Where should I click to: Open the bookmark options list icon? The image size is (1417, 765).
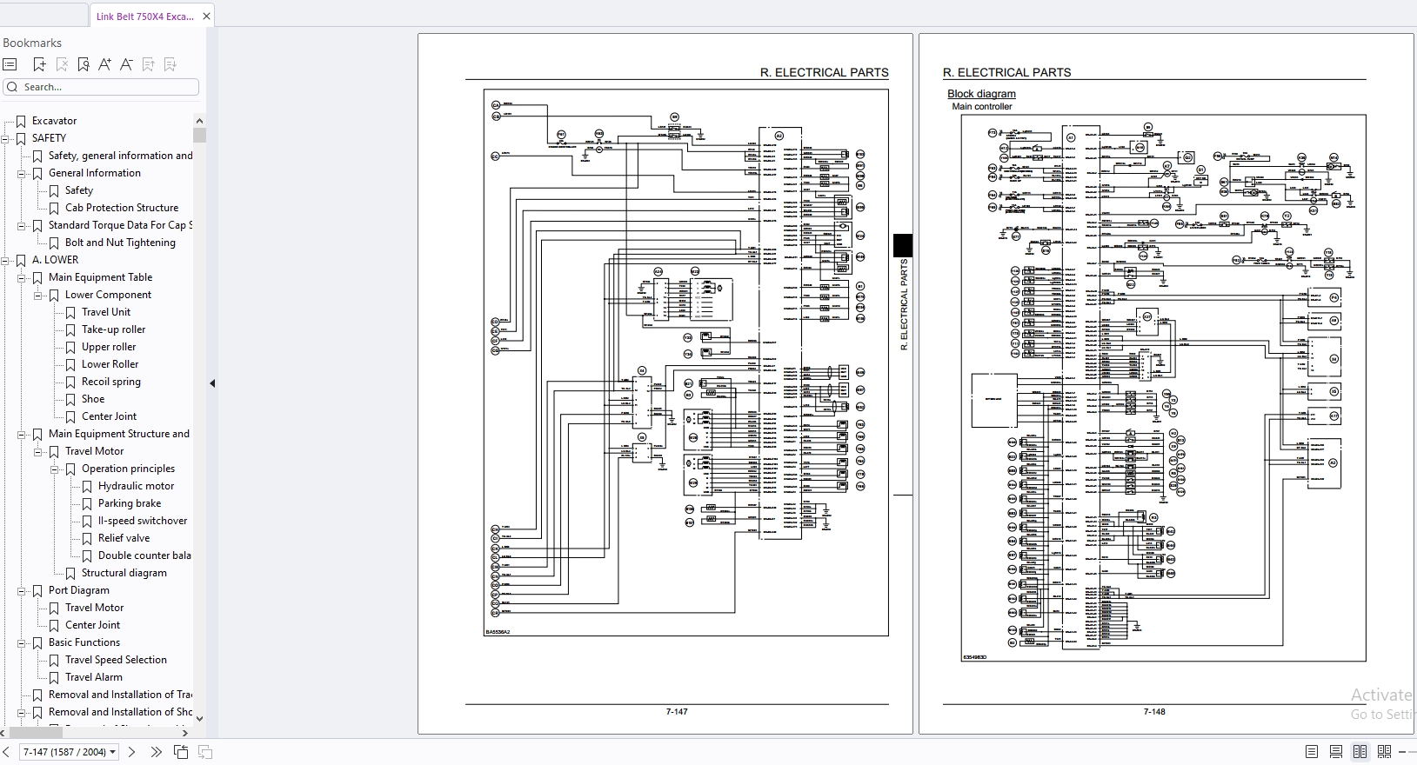(10, 64)
